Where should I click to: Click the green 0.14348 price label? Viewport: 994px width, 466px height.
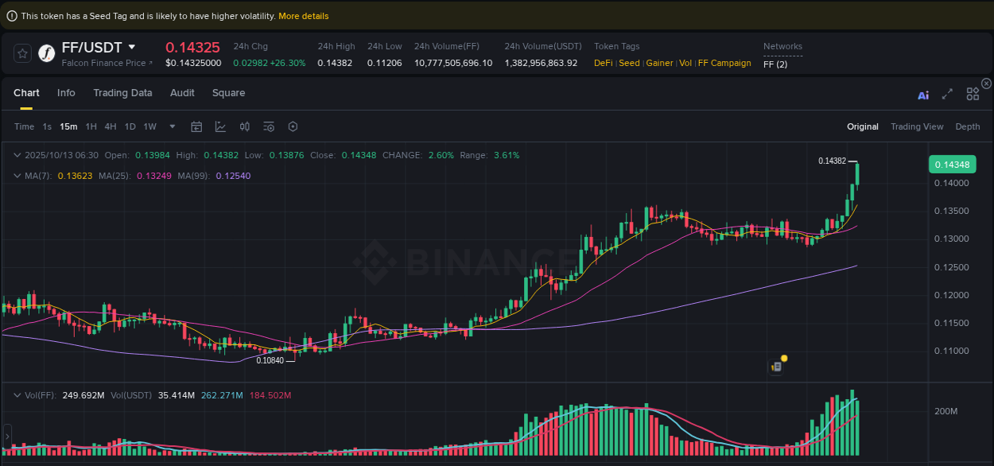pyautogui.click(x=952, y=164)
